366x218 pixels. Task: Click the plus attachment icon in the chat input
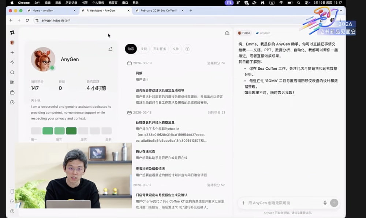tap(243, 203)
